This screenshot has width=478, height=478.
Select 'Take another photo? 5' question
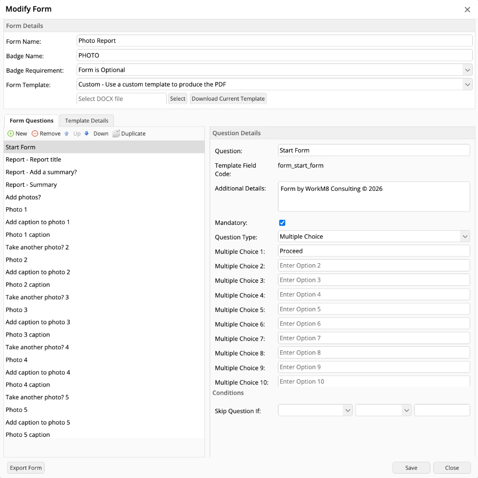[104, 397]
